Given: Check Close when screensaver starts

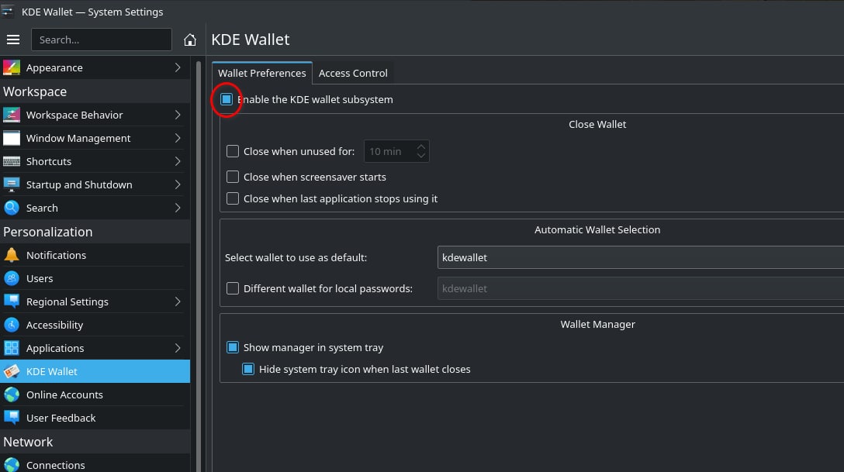Looking at the screenshot, I should (233, 177).
